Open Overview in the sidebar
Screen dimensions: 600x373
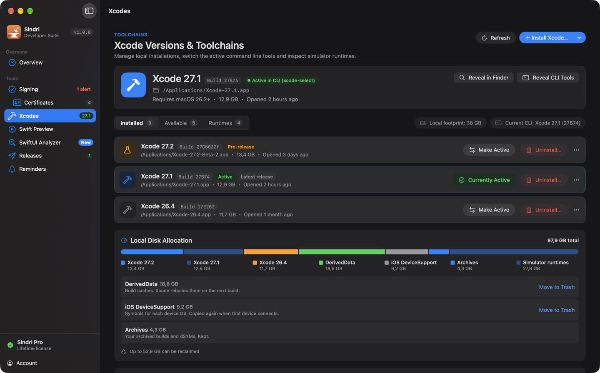[50, 62]
